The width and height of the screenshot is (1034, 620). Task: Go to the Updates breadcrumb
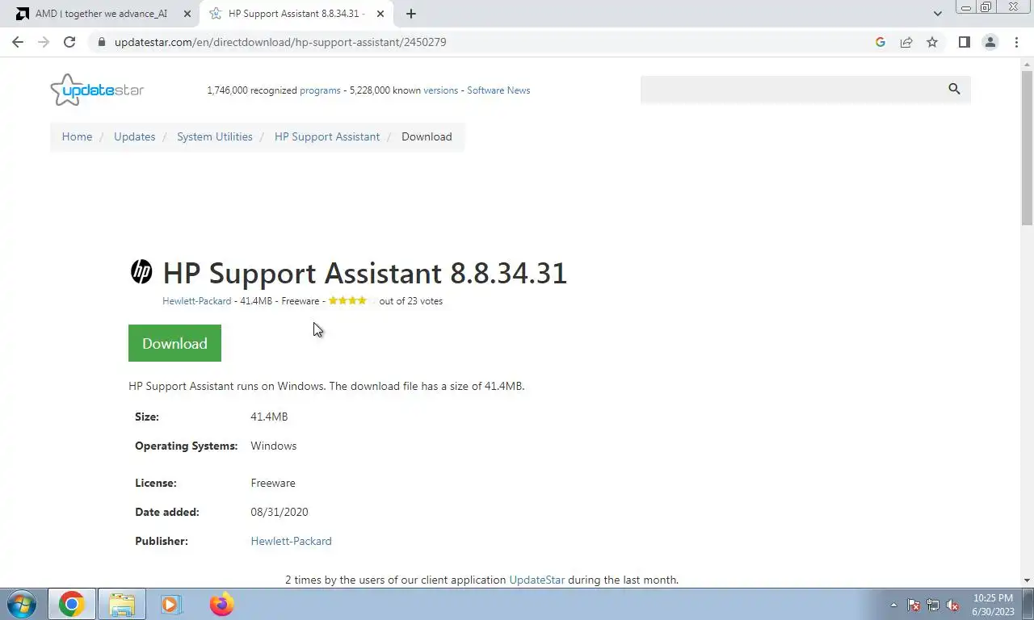click(134, 136)
